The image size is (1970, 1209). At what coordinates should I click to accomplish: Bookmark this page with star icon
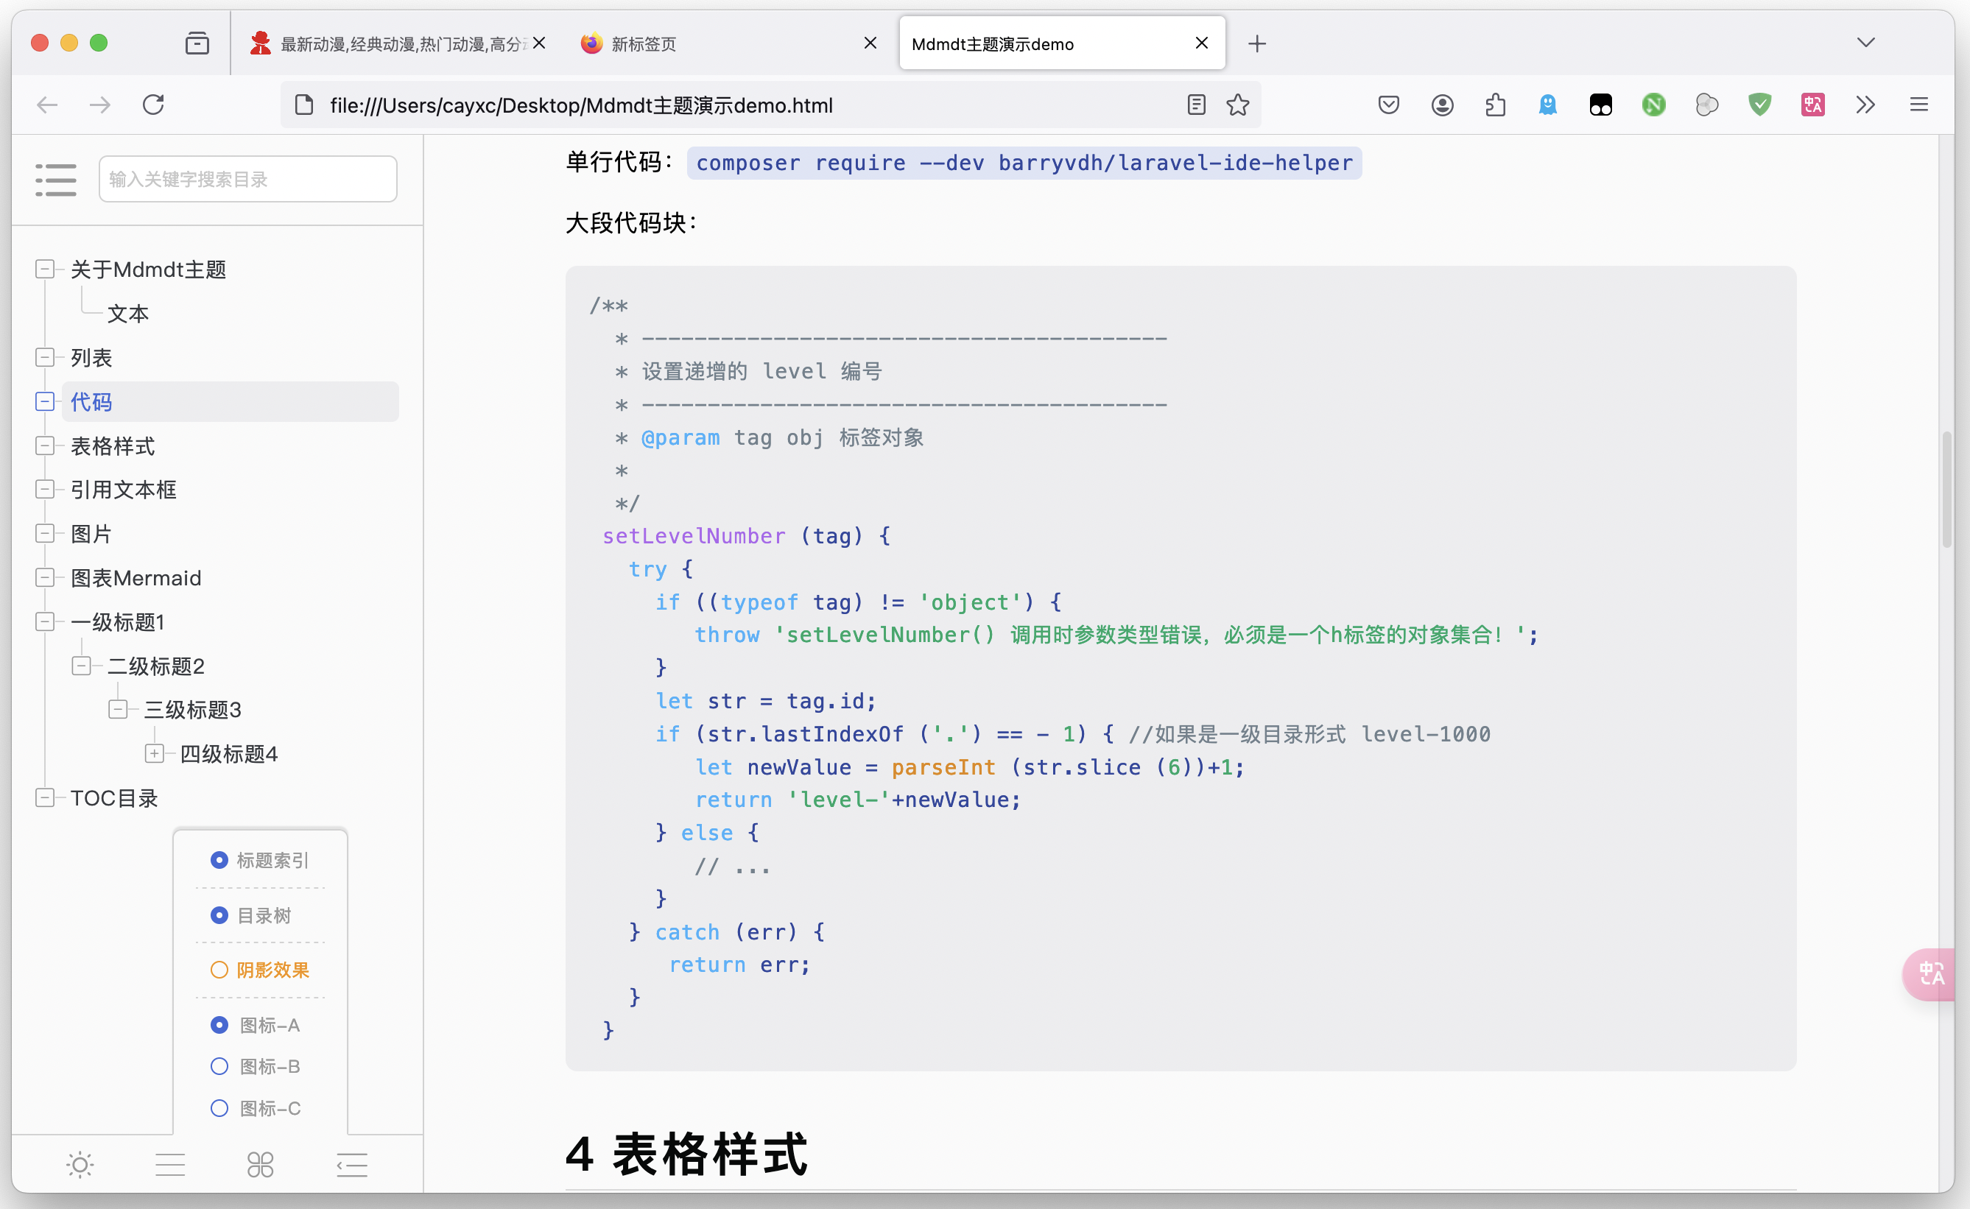point(1238,105)
